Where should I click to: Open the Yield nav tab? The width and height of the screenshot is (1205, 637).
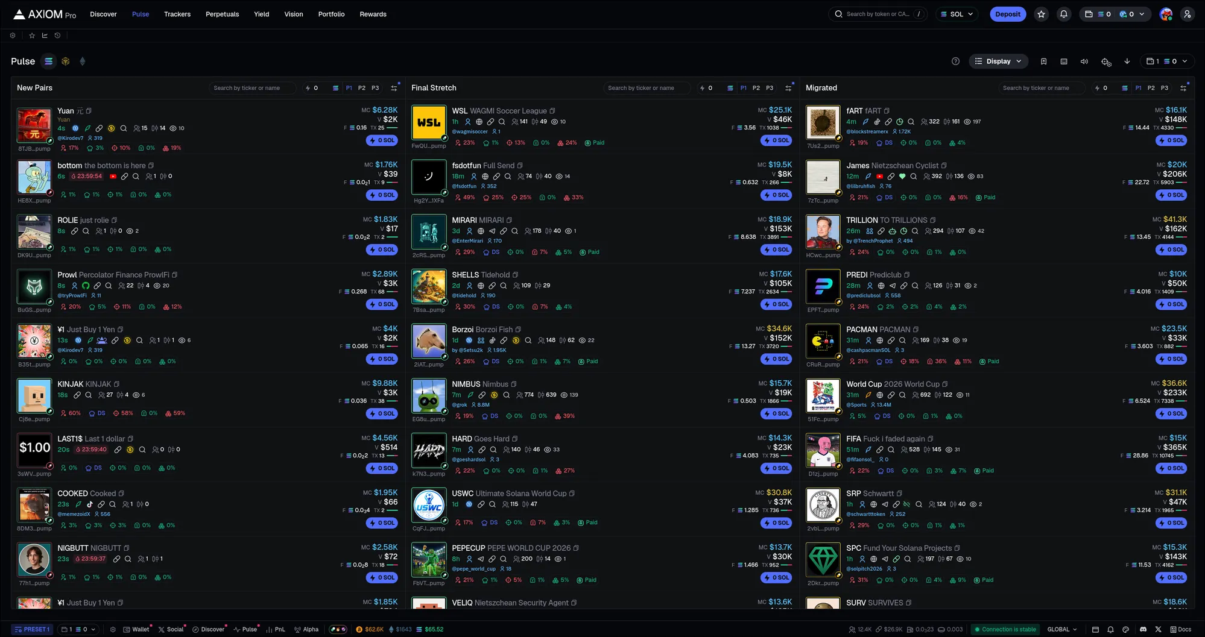pos(262,14)
